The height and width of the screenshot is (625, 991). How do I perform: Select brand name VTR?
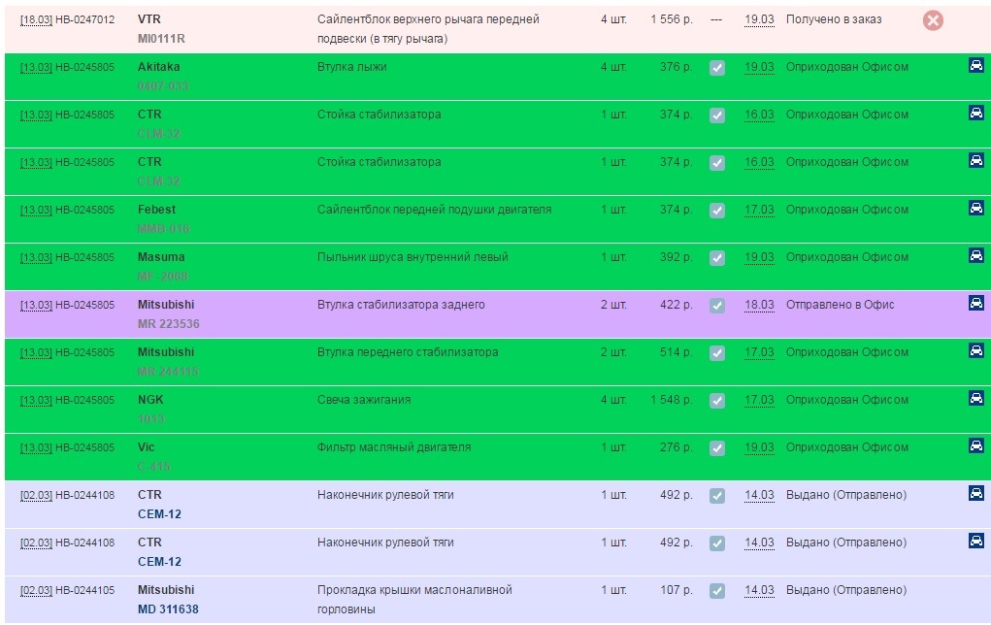[x=149, y=19]
